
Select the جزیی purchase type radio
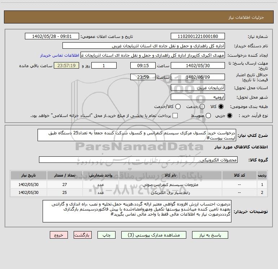230,116
